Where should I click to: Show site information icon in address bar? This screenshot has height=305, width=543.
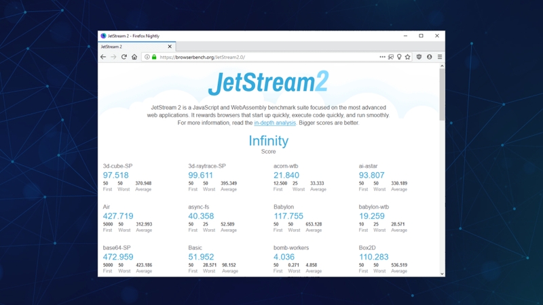click(147, 57)
